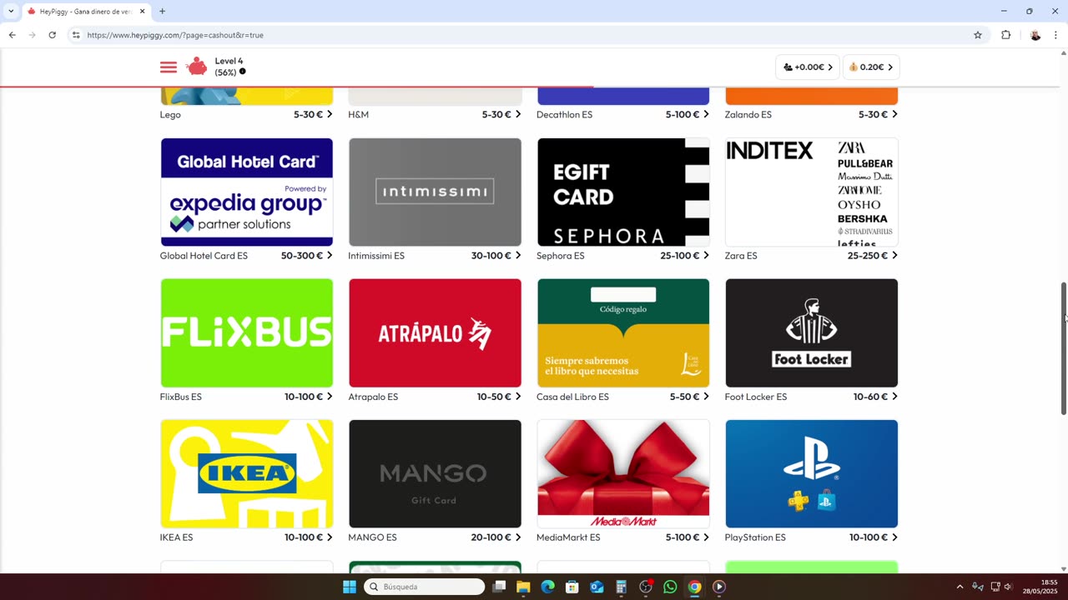Open Outlook from the taskbar
This screenshot has width=1068, height=600.
[x=597, y=587]
